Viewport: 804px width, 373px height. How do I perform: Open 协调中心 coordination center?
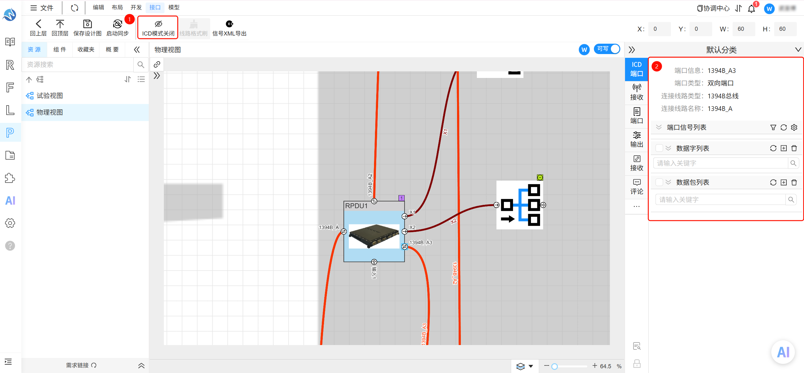[x=713, y=8]
